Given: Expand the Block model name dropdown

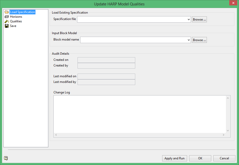Looking at the screenshot, I should click(189, 40).
